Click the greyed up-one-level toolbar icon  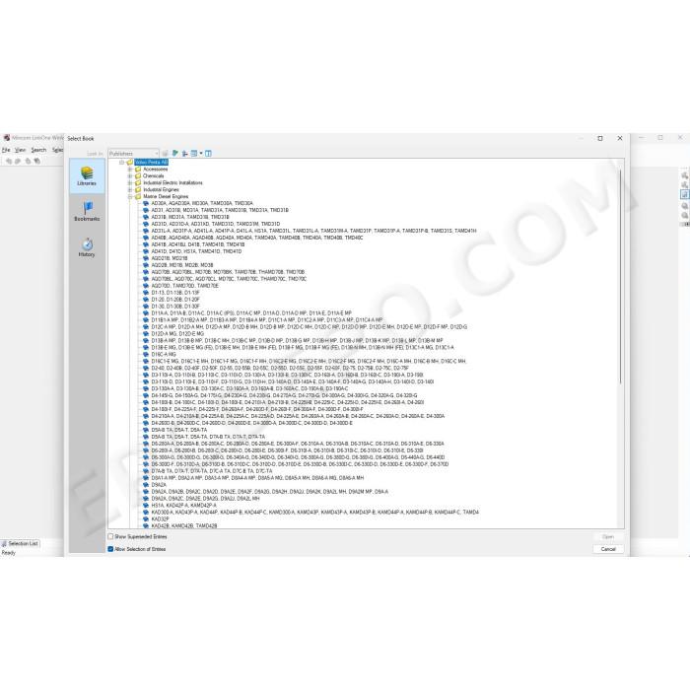coord(165,153)
